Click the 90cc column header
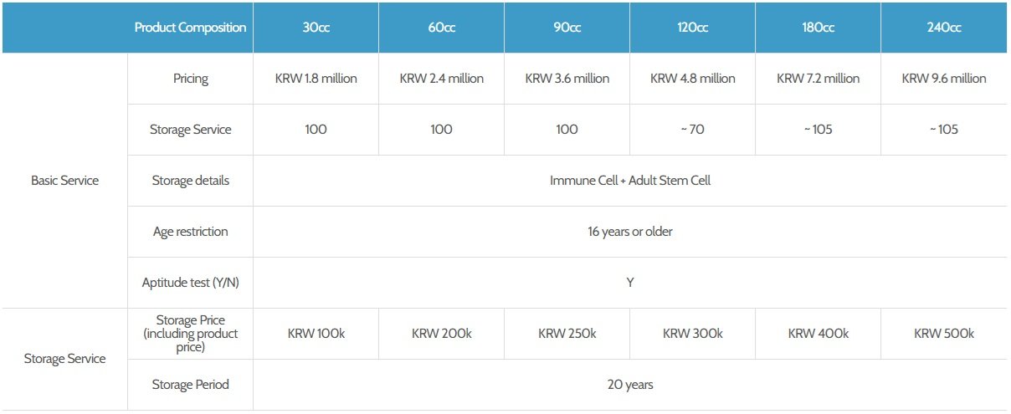The height and width of the screenshot is (414, 1011). click(x=567, y=27)
